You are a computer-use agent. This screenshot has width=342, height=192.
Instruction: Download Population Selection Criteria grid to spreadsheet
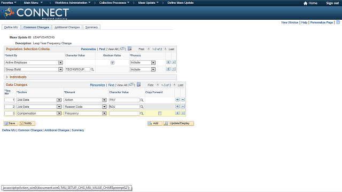(129, 49)
